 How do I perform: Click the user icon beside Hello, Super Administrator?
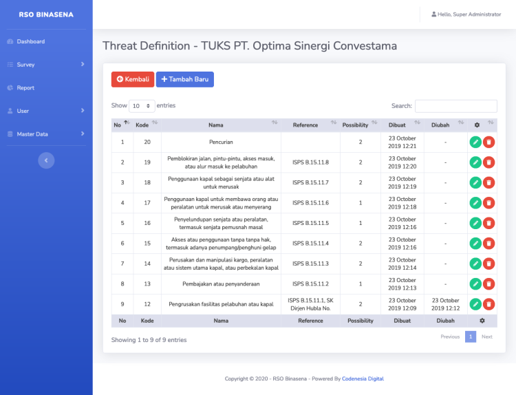[433, 14]
